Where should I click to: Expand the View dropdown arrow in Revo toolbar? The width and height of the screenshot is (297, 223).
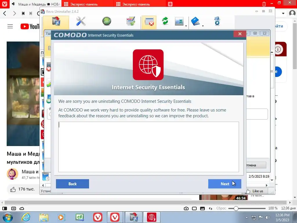(x=186, y=26)
